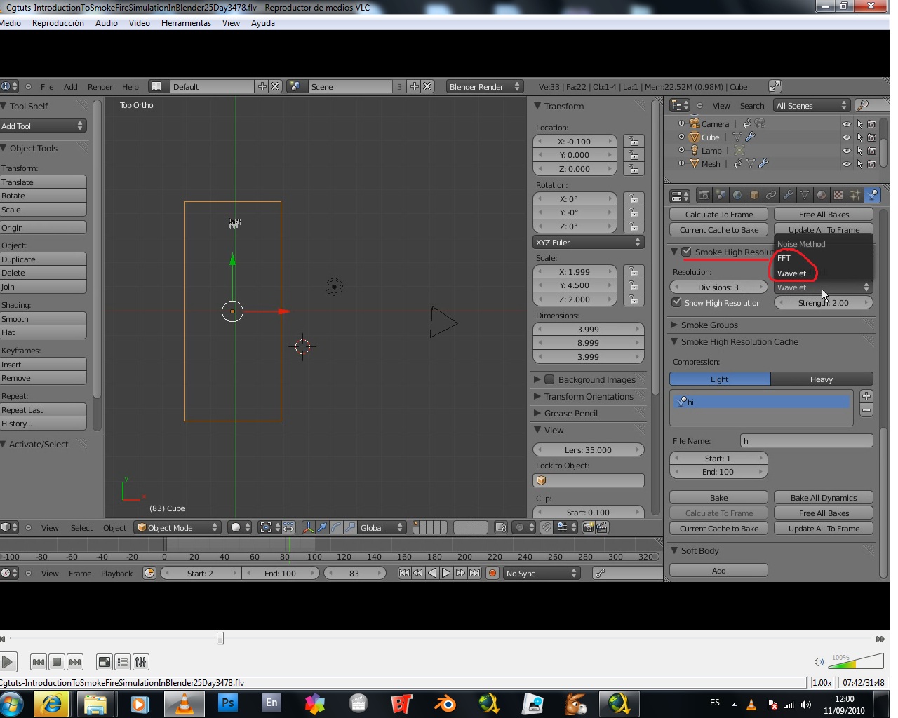Click the VLC playback seek slider handle
The width and height of the screenshot is (898, 718).
pos(220,638)
